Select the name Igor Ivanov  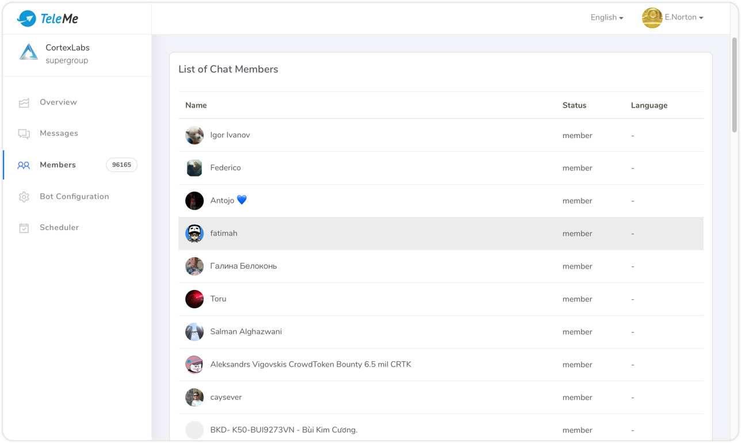tap(230, 135)
